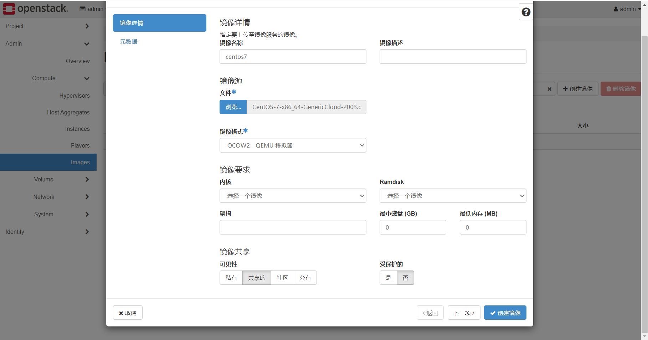Set visibility to 私有

click(x=231, y=278)
